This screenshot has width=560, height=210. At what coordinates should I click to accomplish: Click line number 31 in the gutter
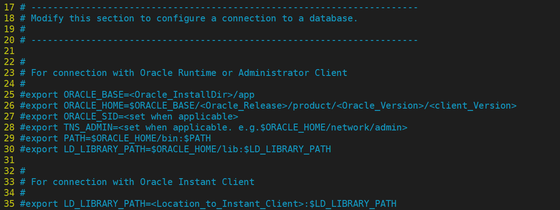(9, 160)
